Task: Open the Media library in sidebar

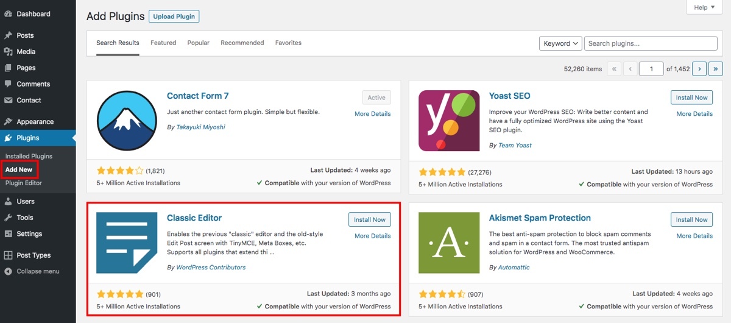Action: (x=26, y=52)
